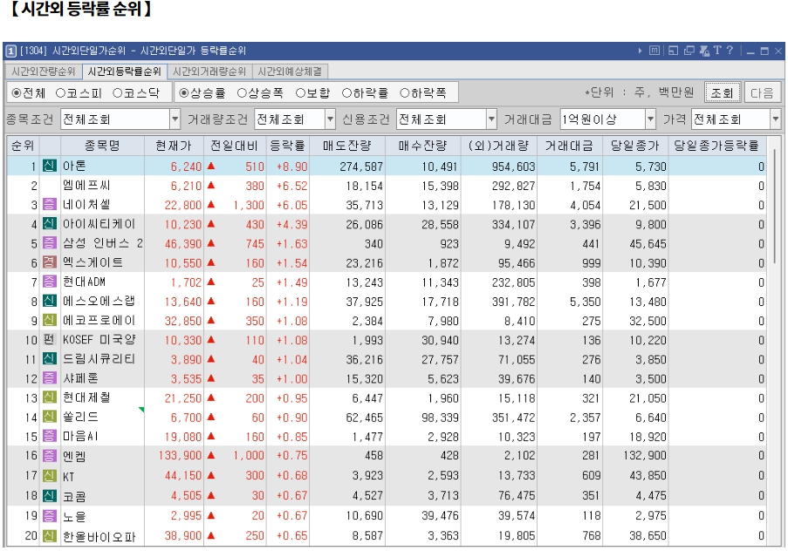Image resolution: width=788 pixels, height=551 pixels.
Task: Click the small arrow icon left of the toolbar
Action: 640,51
